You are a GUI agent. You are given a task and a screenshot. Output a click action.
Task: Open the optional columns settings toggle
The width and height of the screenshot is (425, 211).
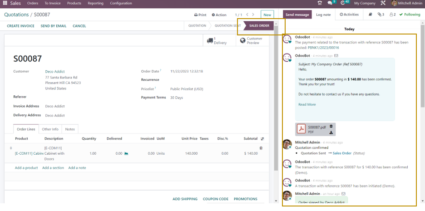click(262, 138)
